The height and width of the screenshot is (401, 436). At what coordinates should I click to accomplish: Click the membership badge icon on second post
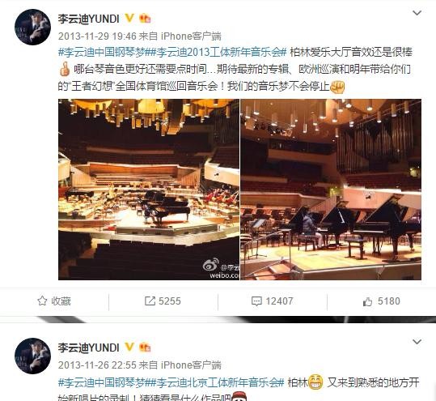(x=145, y=348)
